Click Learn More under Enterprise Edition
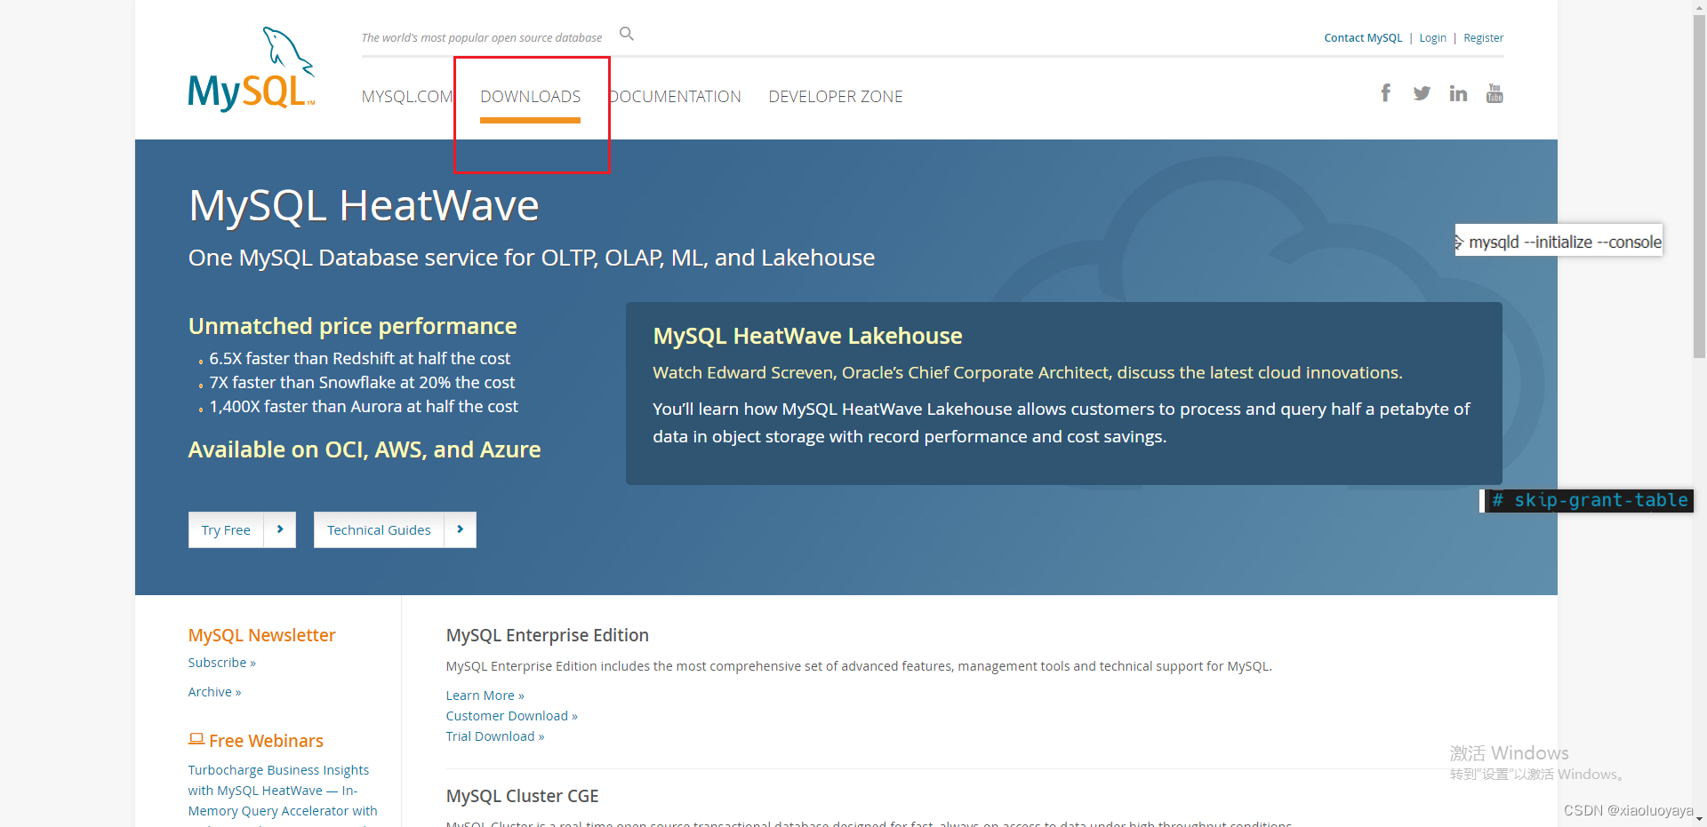 (485, 696)
